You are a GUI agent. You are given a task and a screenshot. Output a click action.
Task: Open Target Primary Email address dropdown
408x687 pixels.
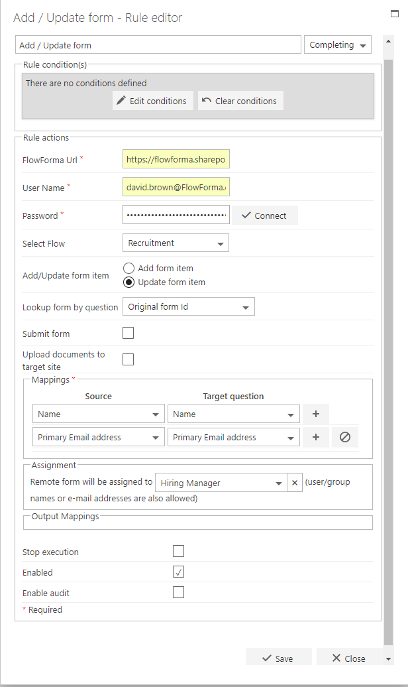pos(233,437)
